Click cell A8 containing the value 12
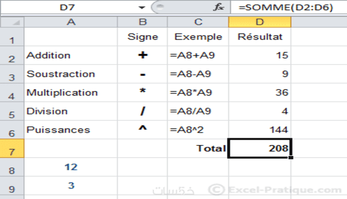This screenshot has height=199, width=347. pyautogui.click(x=71, y=167)
